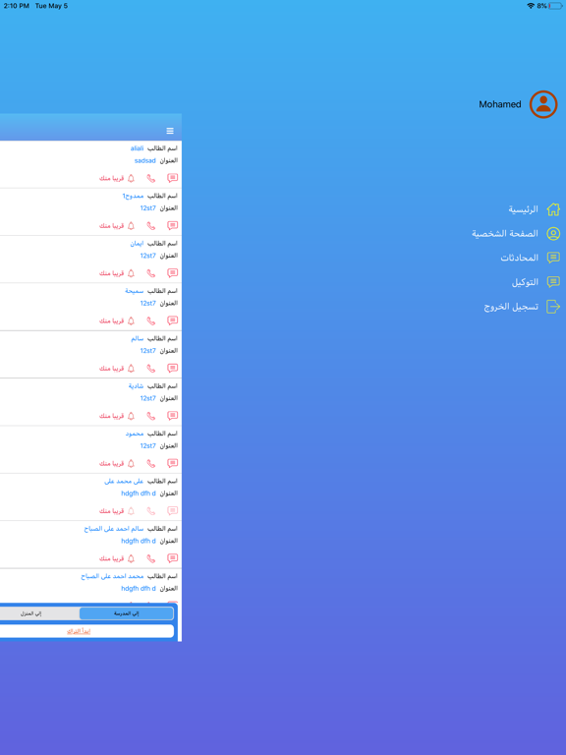
Task: Tap bell icon in محمود row
Action: coord(131,463)
